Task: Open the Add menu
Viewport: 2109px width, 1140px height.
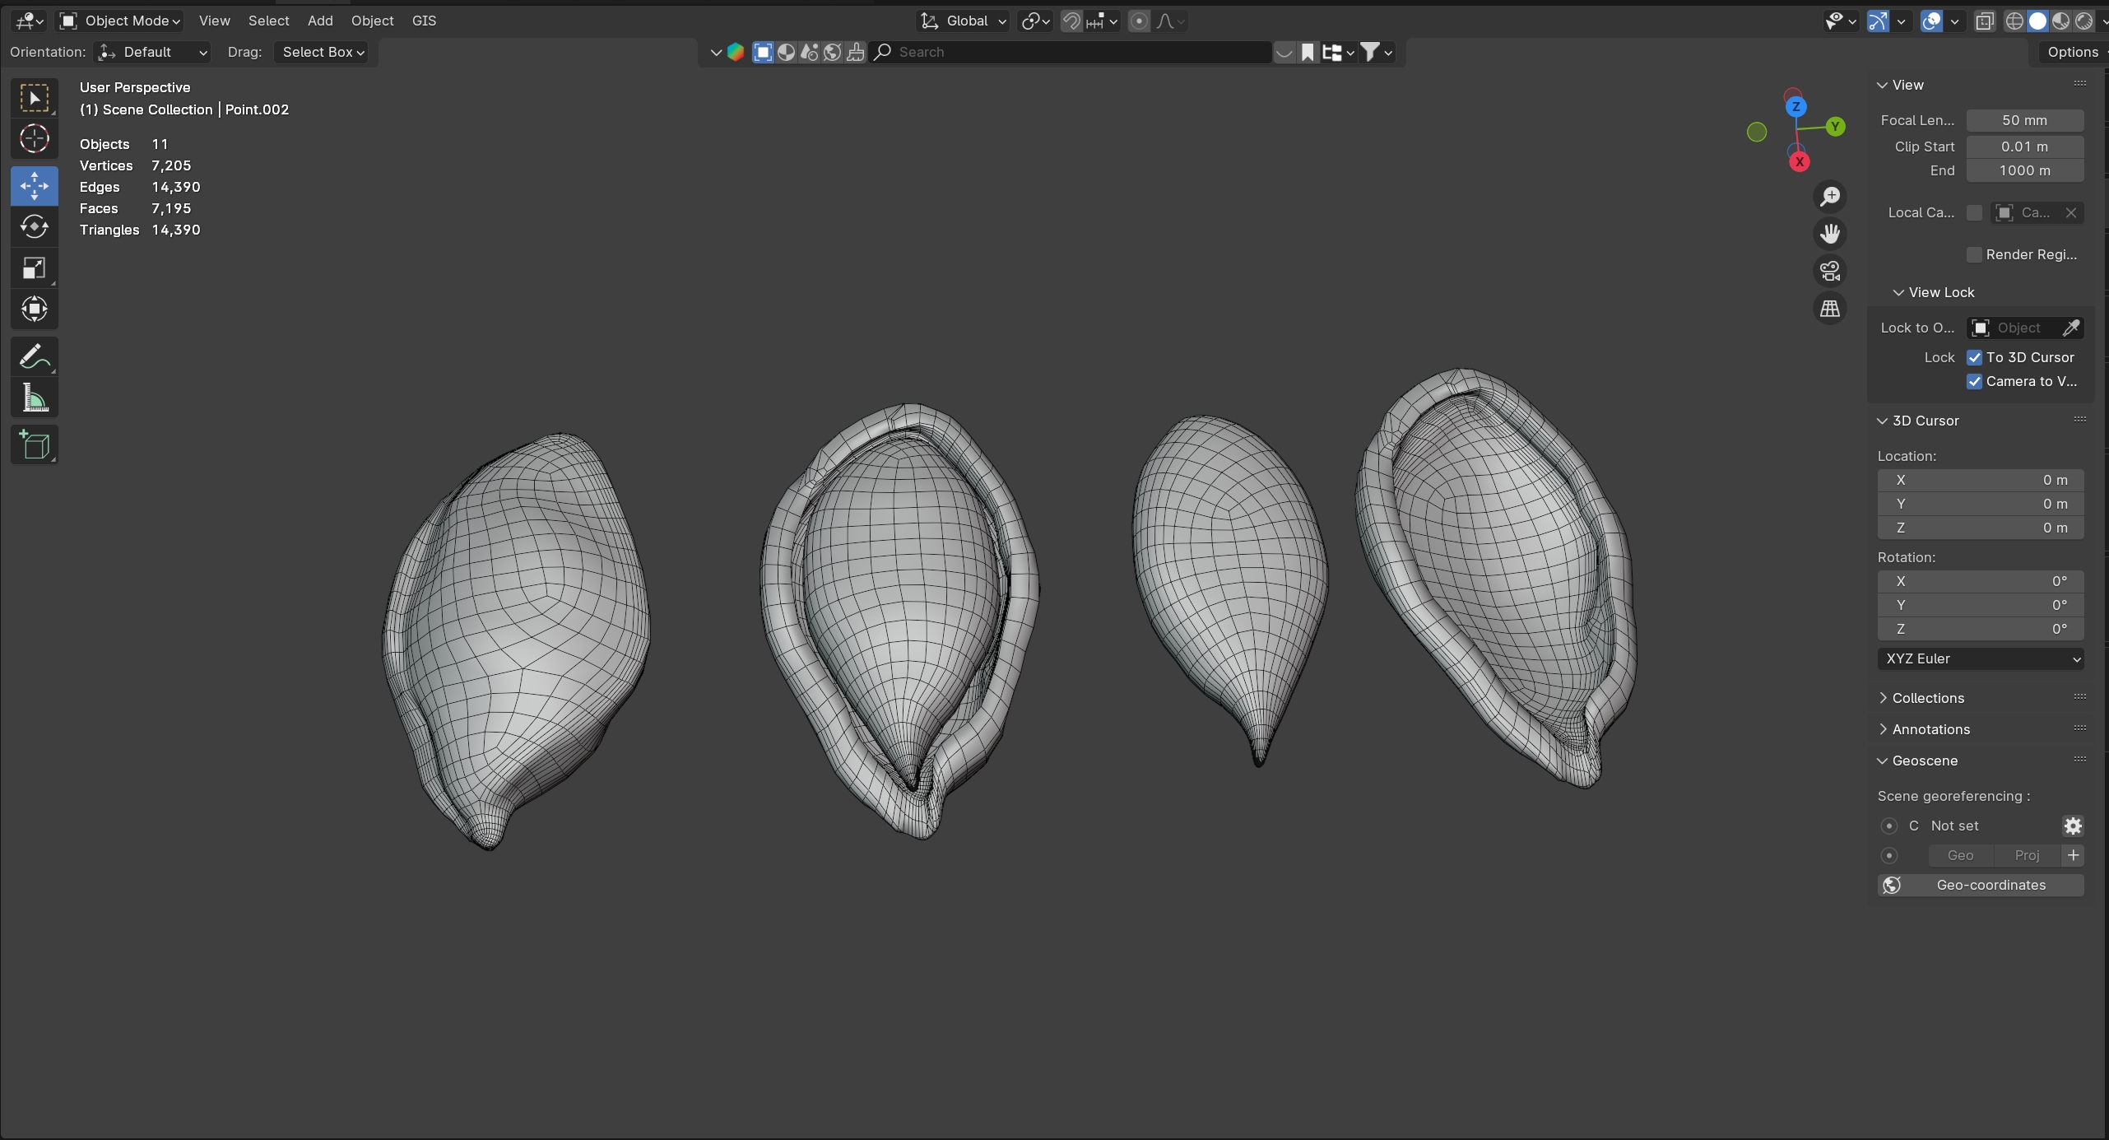Action: [x=320, y=21]
